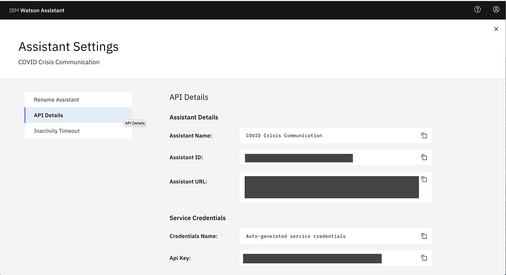Select API Details in the sidebar
Viewport: 506px width, 275px height.
(x=78, y=115)
